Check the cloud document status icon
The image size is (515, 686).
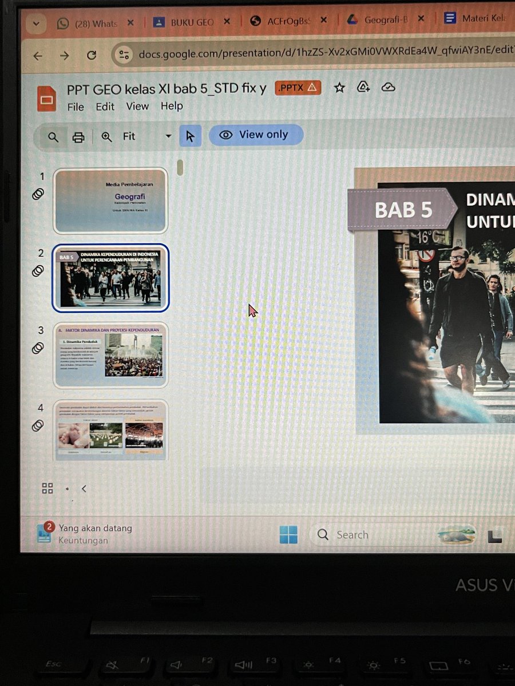(x=389, y=87)
